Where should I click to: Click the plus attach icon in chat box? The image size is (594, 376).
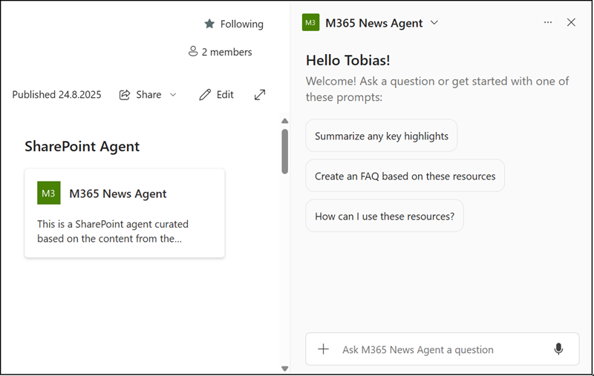[x=324, y=349]
